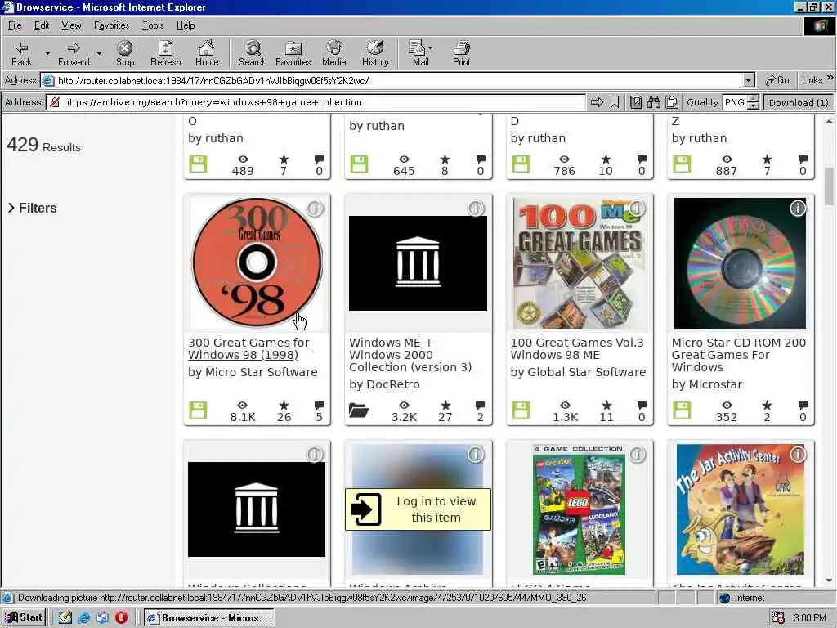Open 100 Great Games Vol.3 Windows 98 ME link
The height and width of the screenshot is (628, 837).
pos(577,348)
